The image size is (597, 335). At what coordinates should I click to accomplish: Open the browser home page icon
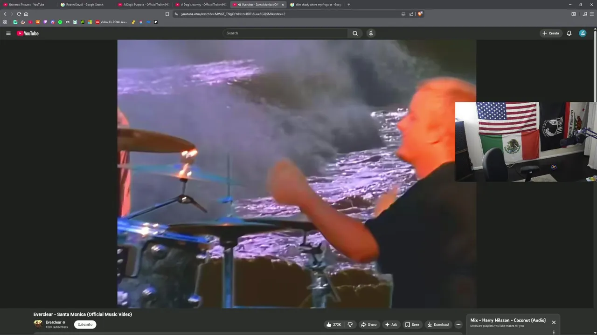[26, 14]
